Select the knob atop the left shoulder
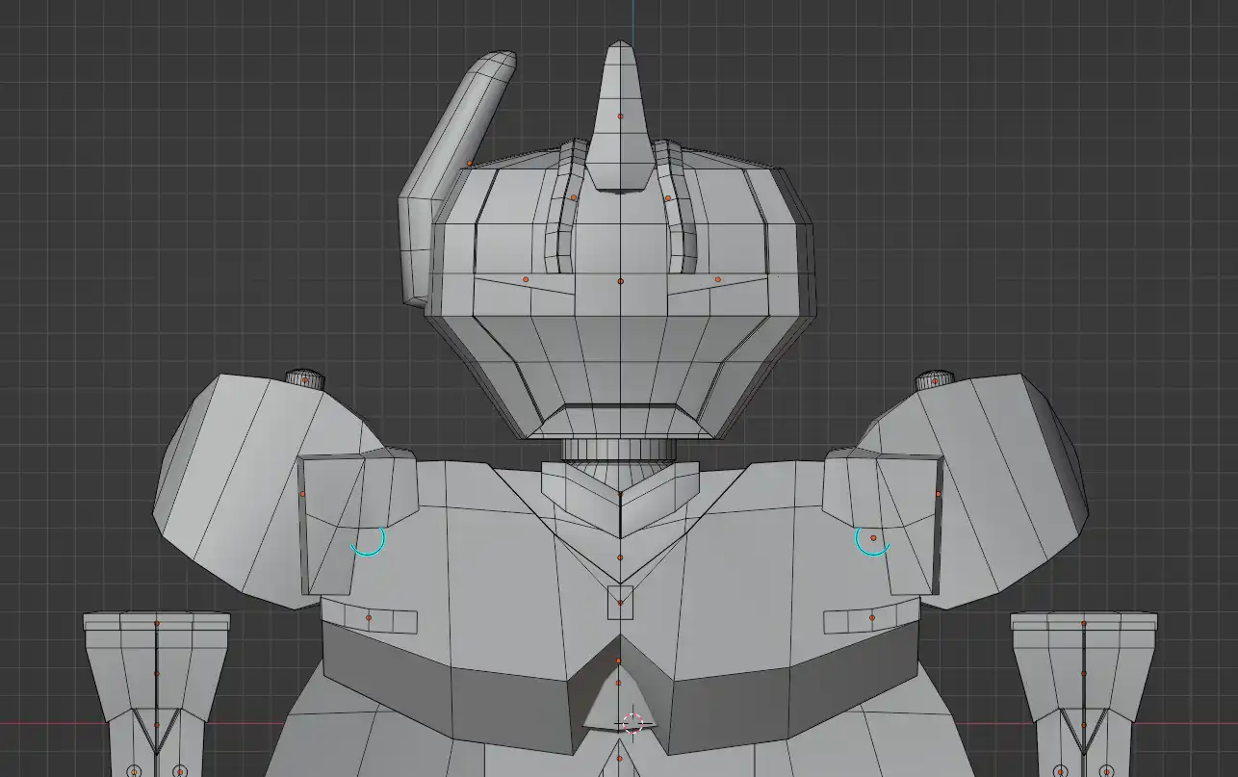 306,377
